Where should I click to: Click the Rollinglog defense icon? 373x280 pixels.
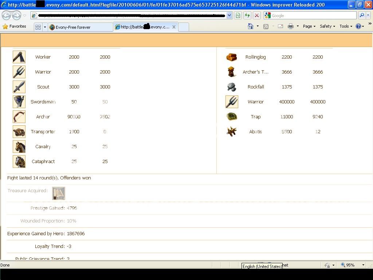pos(231,57)
